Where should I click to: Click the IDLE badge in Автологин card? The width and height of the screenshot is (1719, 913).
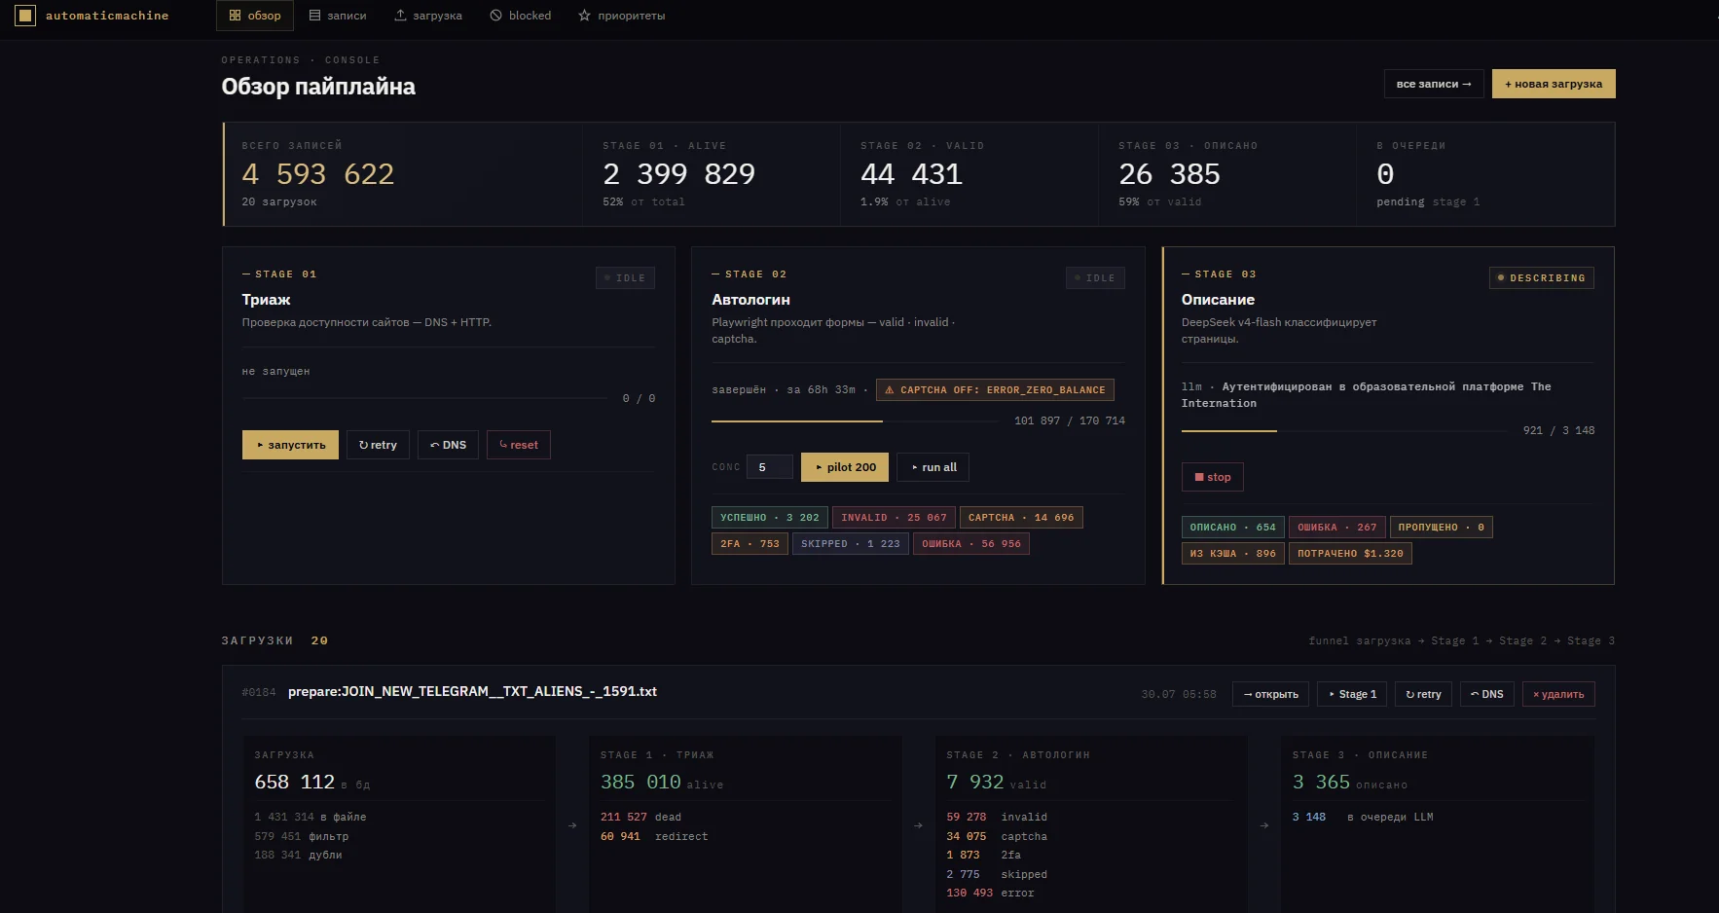(x=1096, y=278)
